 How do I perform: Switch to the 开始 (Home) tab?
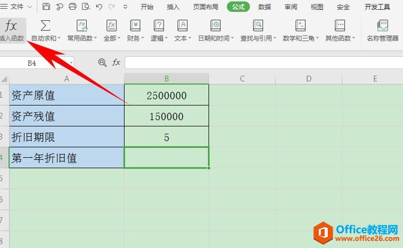click(147, 7)
